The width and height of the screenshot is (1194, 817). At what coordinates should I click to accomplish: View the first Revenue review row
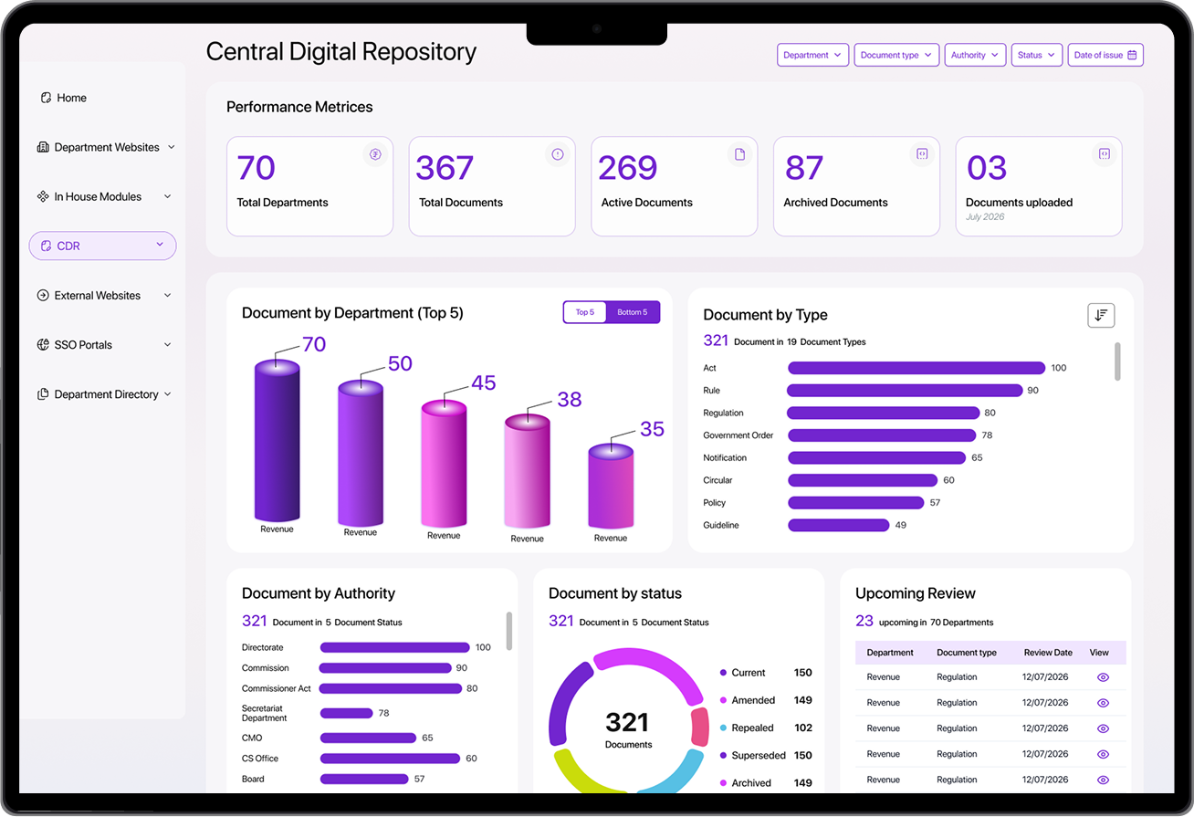pyautogui.click(x=1103, y=677)
